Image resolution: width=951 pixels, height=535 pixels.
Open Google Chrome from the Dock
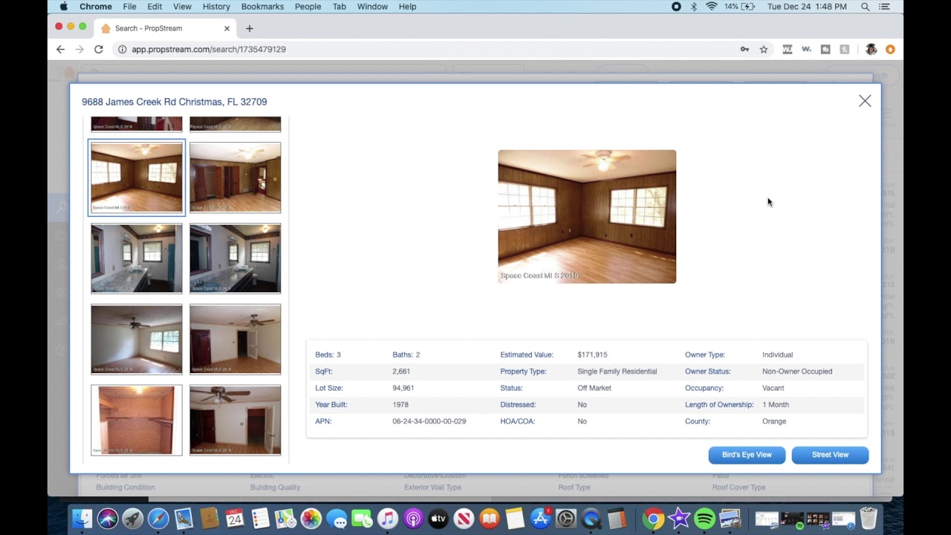tap(653, 518)
